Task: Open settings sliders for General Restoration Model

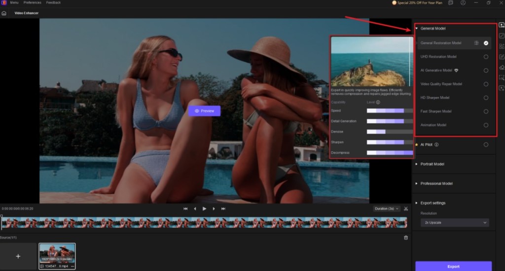Action: (x=476, y=43)
